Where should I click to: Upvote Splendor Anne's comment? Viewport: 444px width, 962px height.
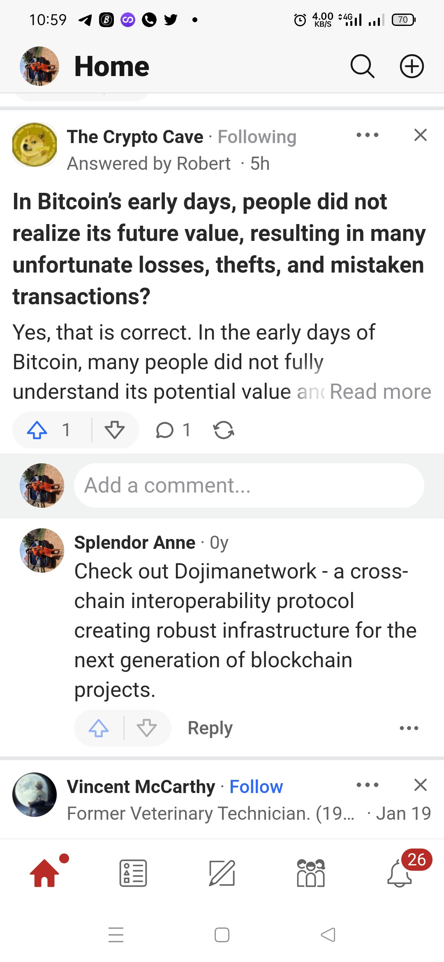[x=99, y=728]
